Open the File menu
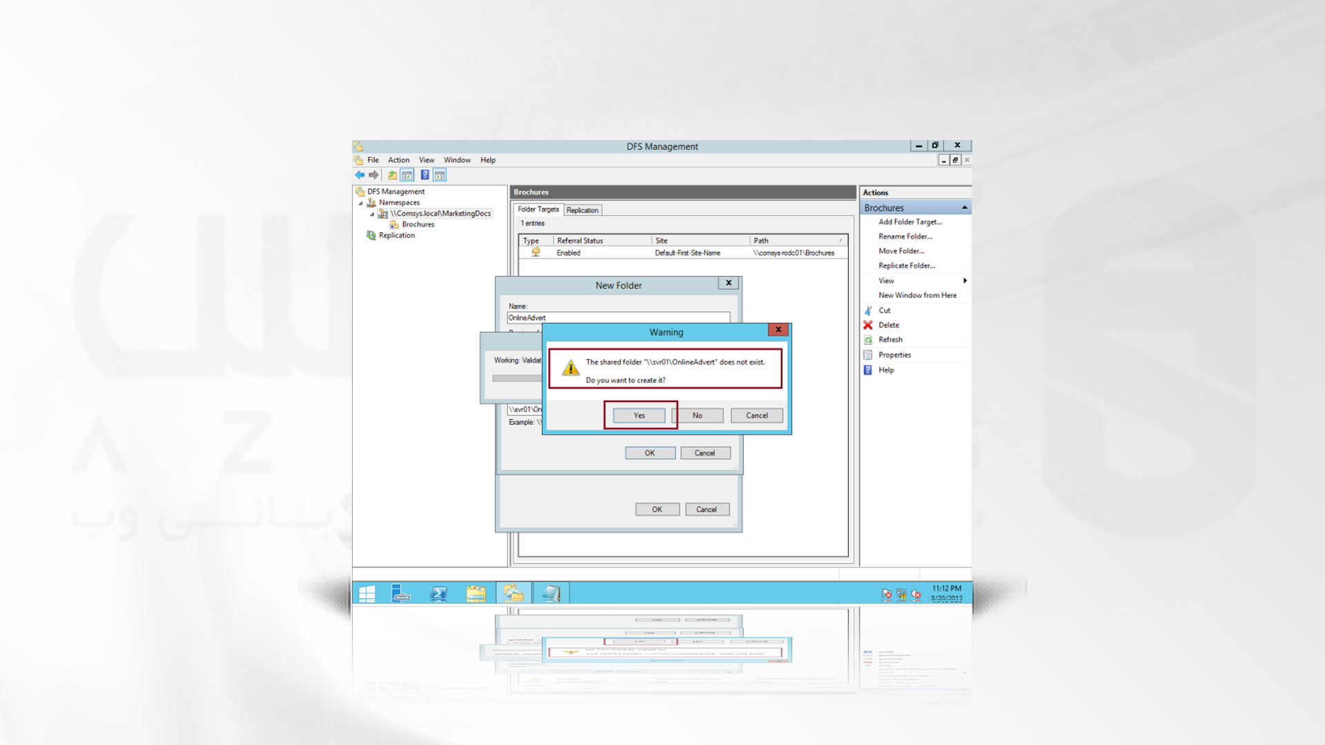The height and width of the screenshot is (745, 1325). tap(373, 160)
